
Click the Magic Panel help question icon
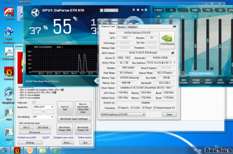pyautogui.click(x=134, y=10)
